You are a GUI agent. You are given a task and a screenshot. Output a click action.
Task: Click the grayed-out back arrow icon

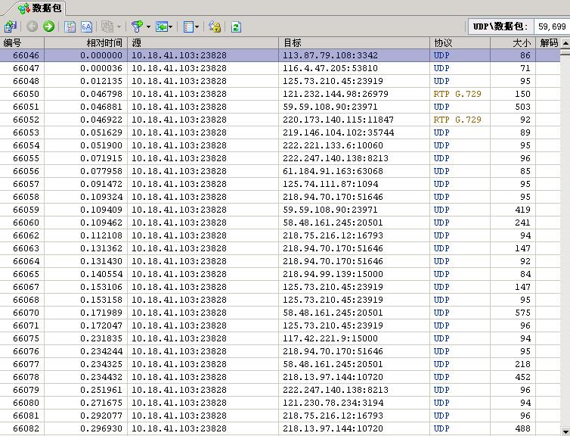point(33,26)
